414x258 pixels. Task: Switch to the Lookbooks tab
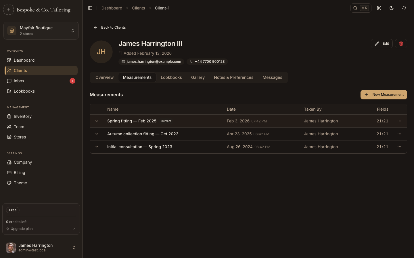click(171, 77)
